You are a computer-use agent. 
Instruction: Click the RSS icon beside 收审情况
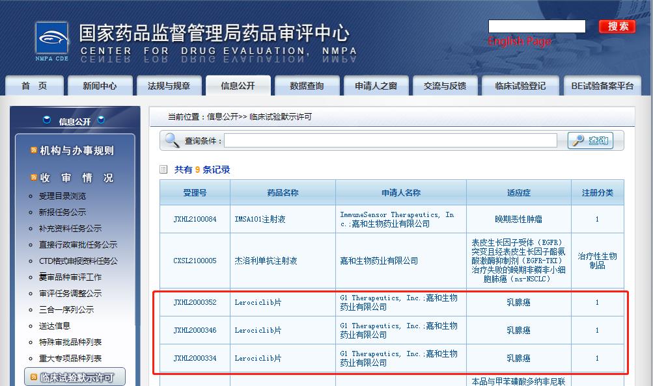34,178
